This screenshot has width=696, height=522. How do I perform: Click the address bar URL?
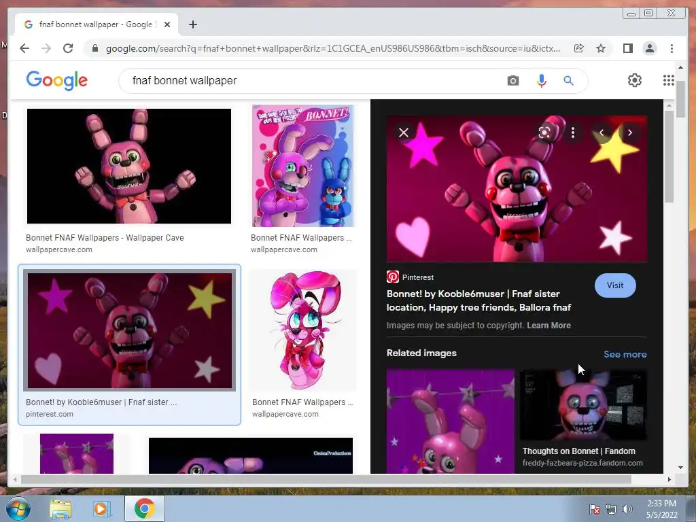333,48
